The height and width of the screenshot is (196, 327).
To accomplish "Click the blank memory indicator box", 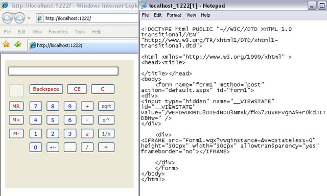I will pos(16,91).
